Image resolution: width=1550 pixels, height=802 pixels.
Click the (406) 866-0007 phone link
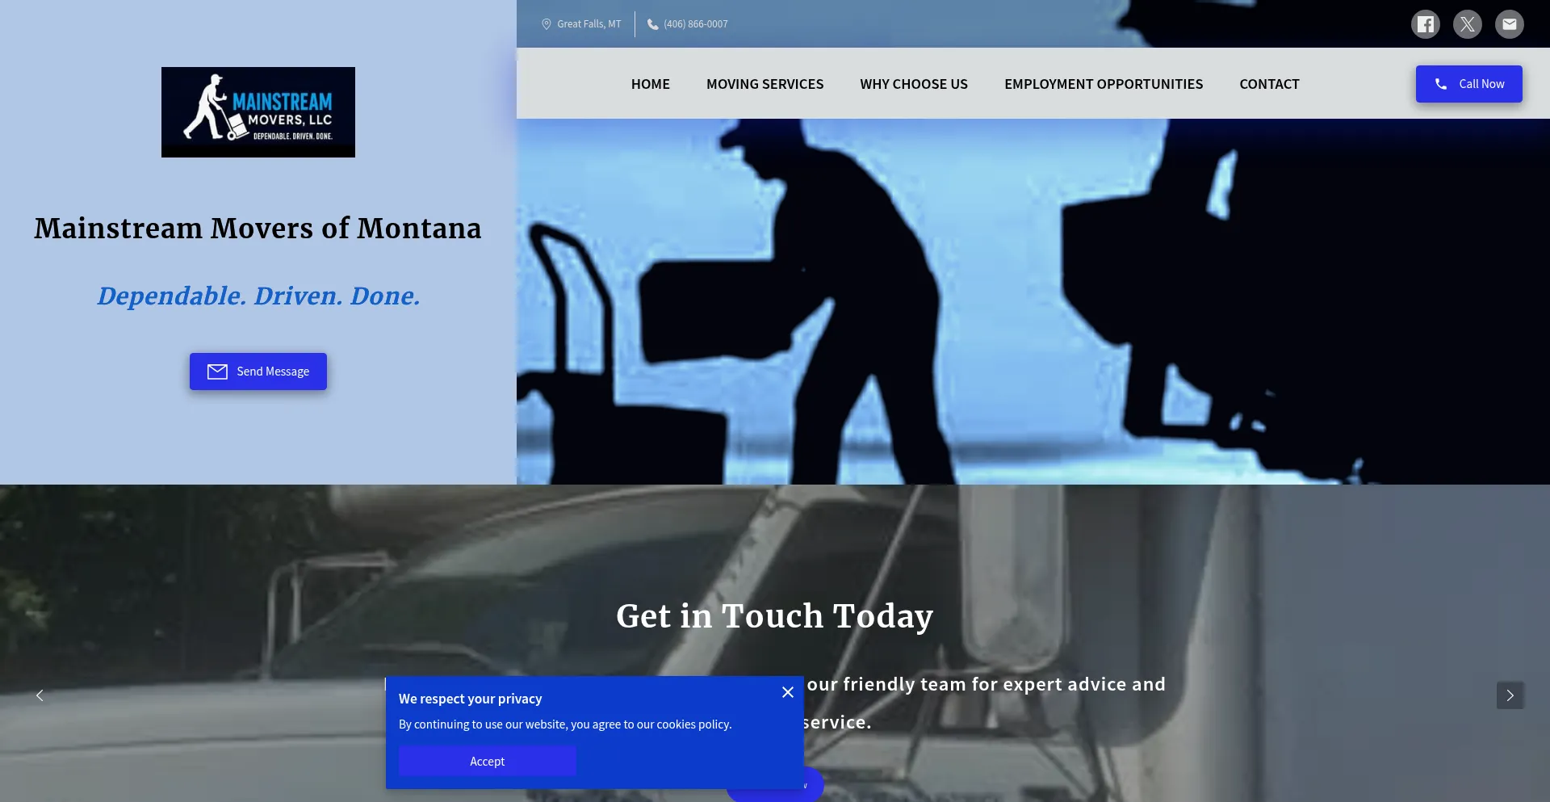click(696, 24)
